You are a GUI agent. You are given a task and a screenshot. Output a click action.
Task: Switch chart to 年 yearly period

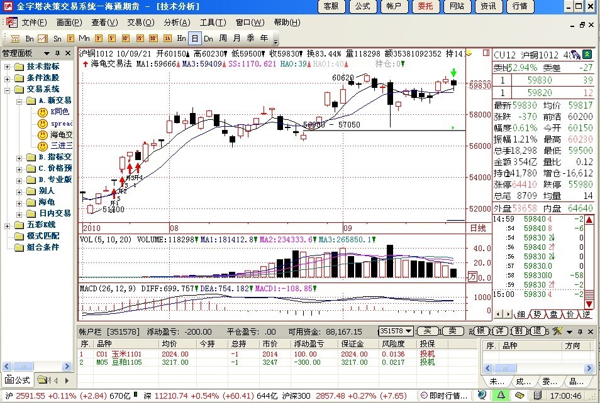264,38
